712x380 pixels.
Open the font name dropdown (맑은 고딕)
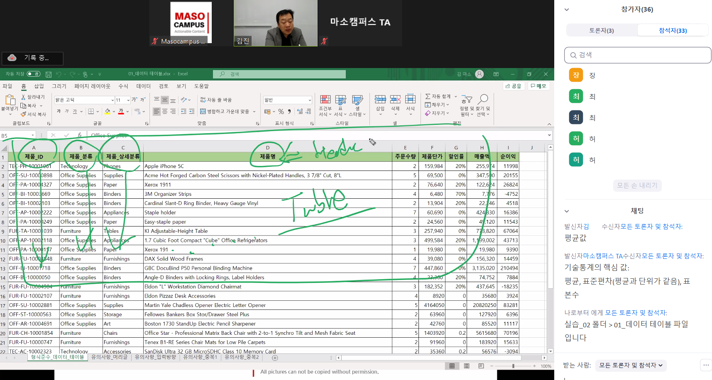coord(113,100)
